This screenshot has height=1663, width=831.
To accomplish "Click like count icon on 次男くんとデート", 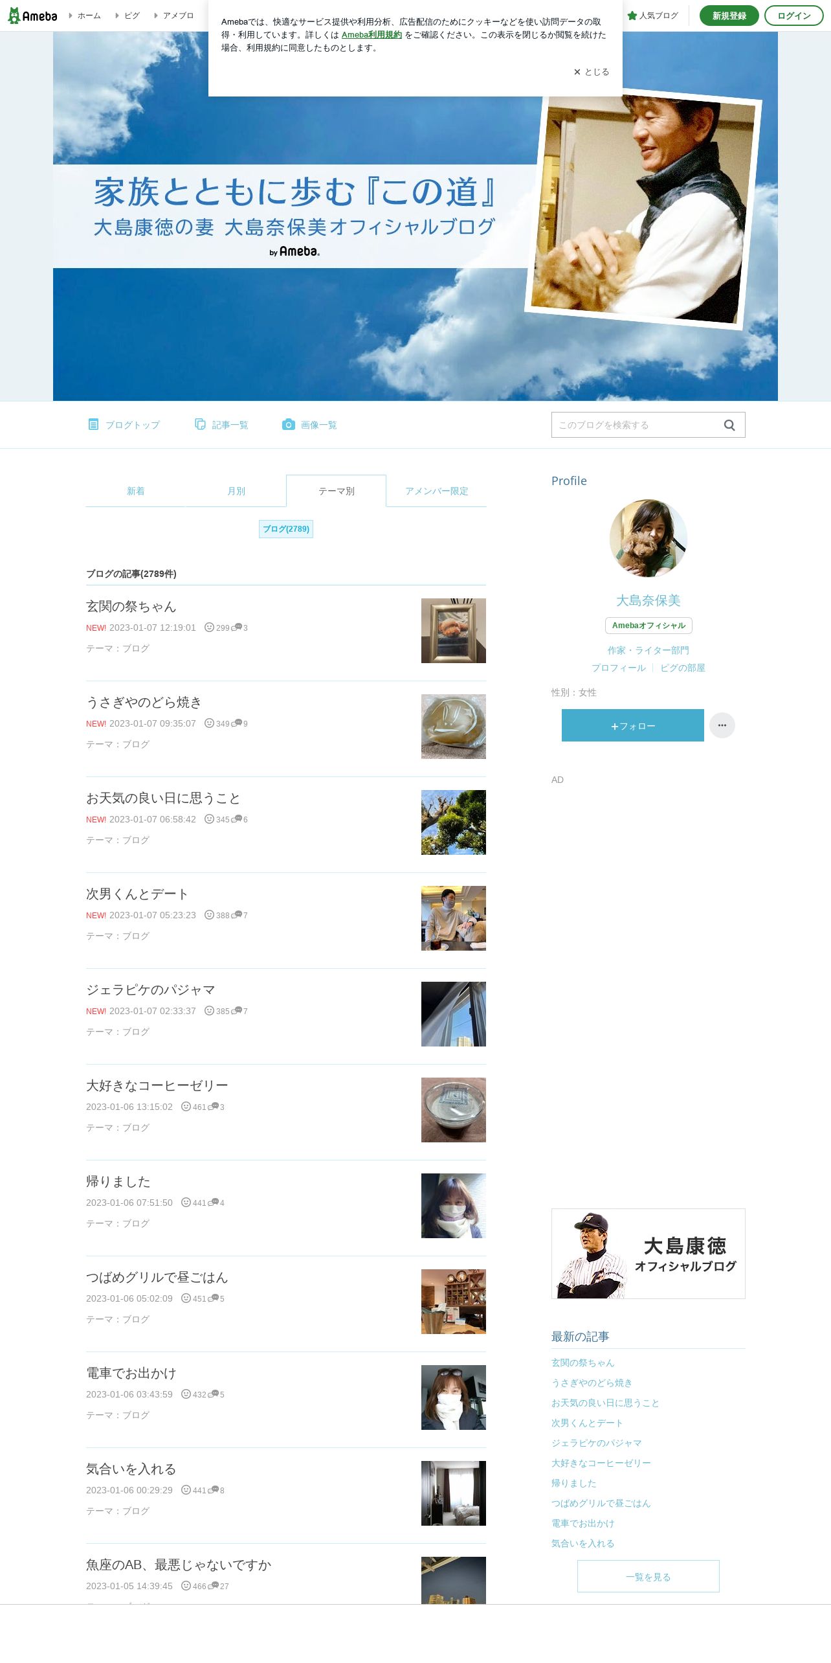I will click(209, 914).
